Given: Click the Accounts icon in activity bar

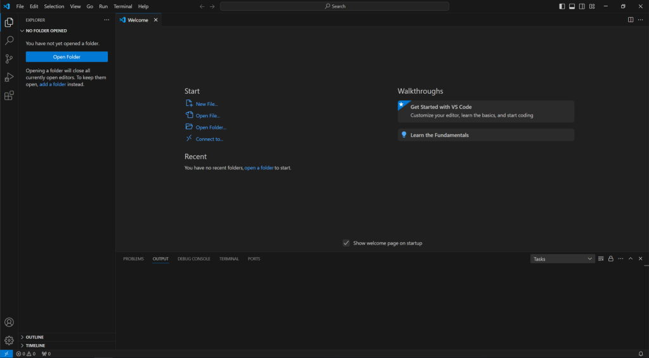Looking at the screenshot, I should tap(9, 323).
